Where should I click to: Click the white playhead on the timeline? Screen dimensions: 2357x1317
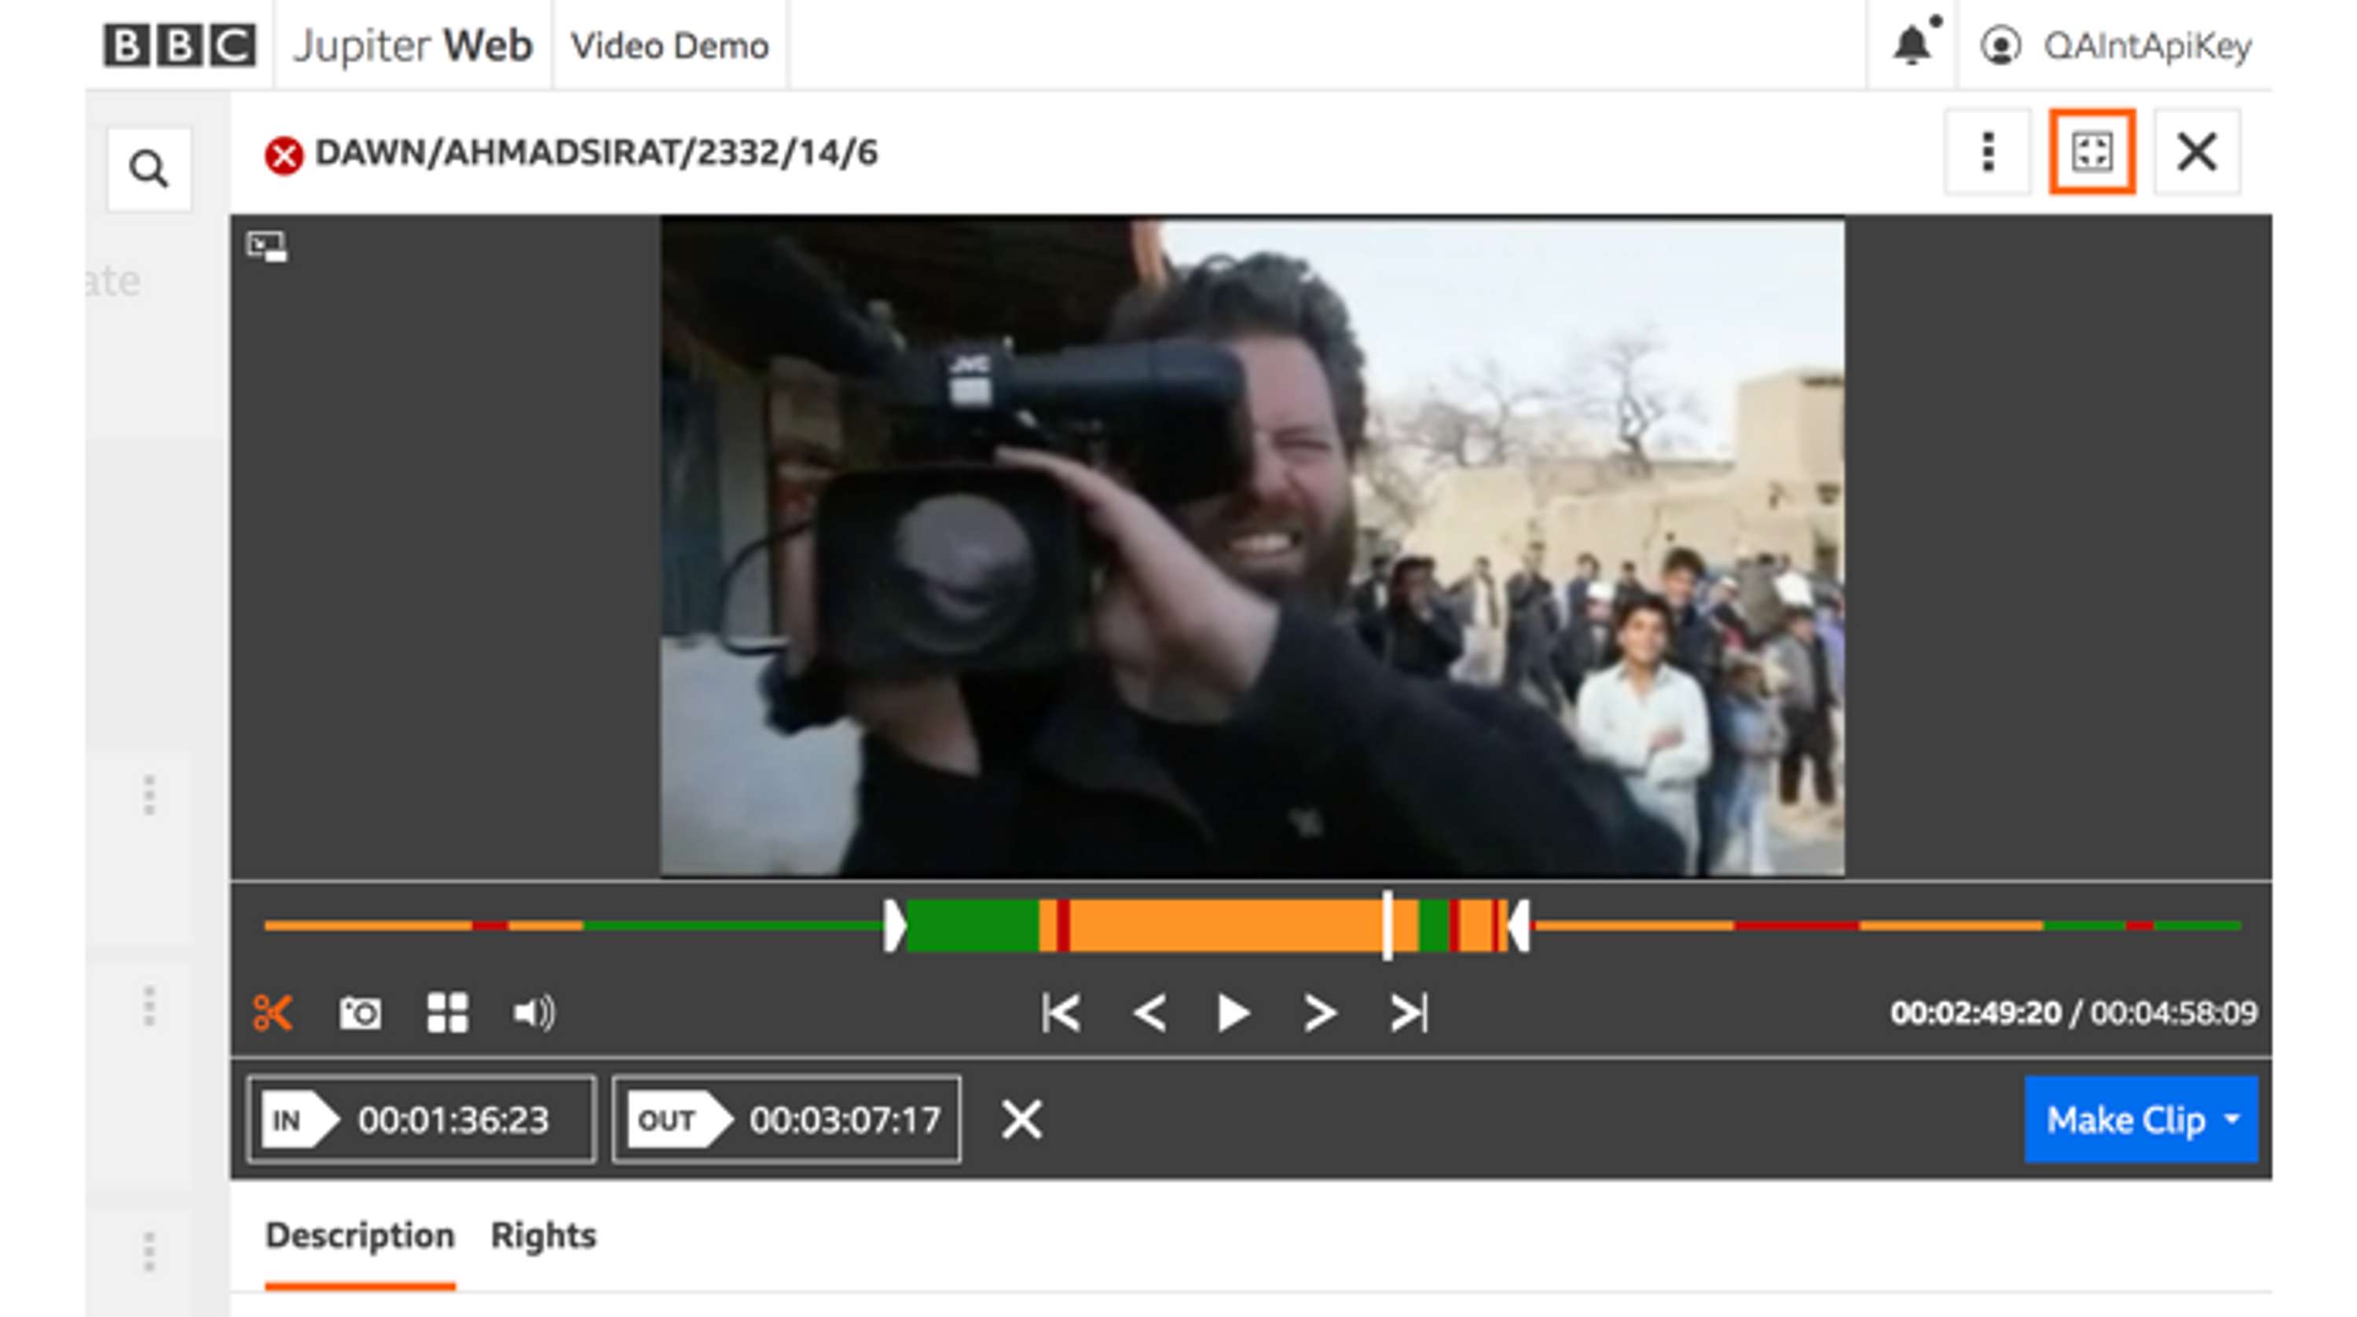point(1387,927)
